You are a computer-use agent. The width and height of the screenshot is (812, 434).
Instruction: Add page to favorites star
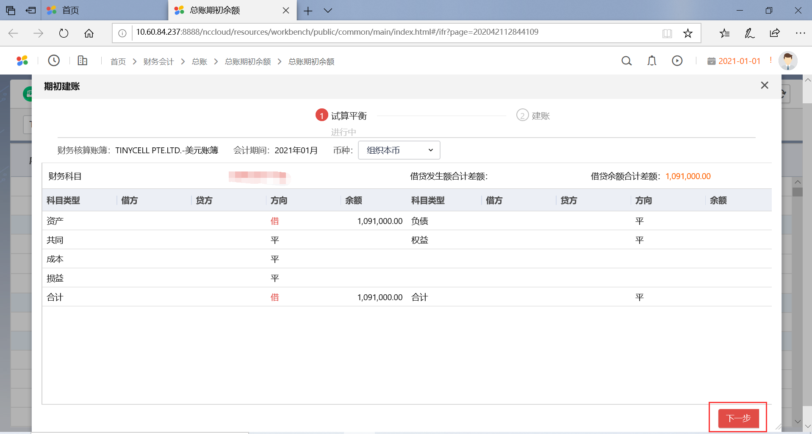[688, 33]
